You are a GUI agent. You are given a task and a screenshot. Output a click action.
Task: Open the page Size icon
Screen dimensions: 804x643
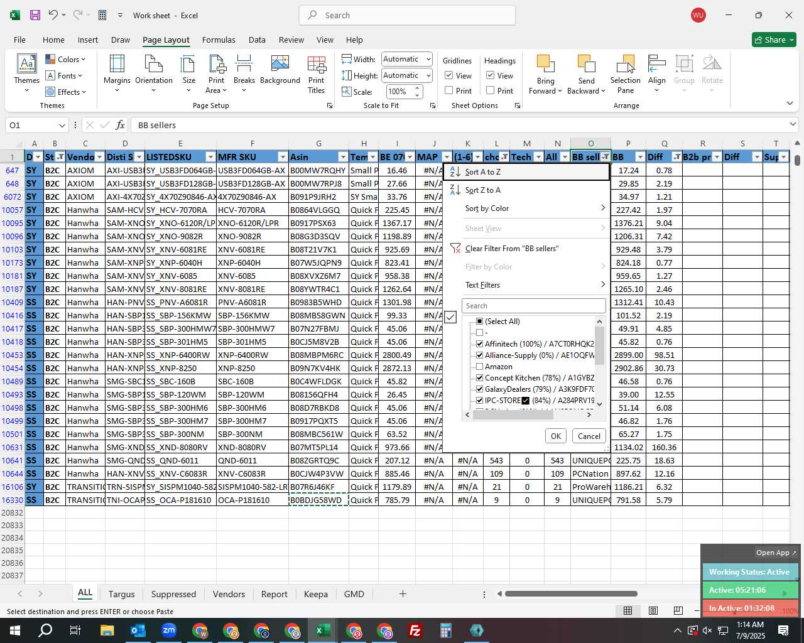point(188,64)
